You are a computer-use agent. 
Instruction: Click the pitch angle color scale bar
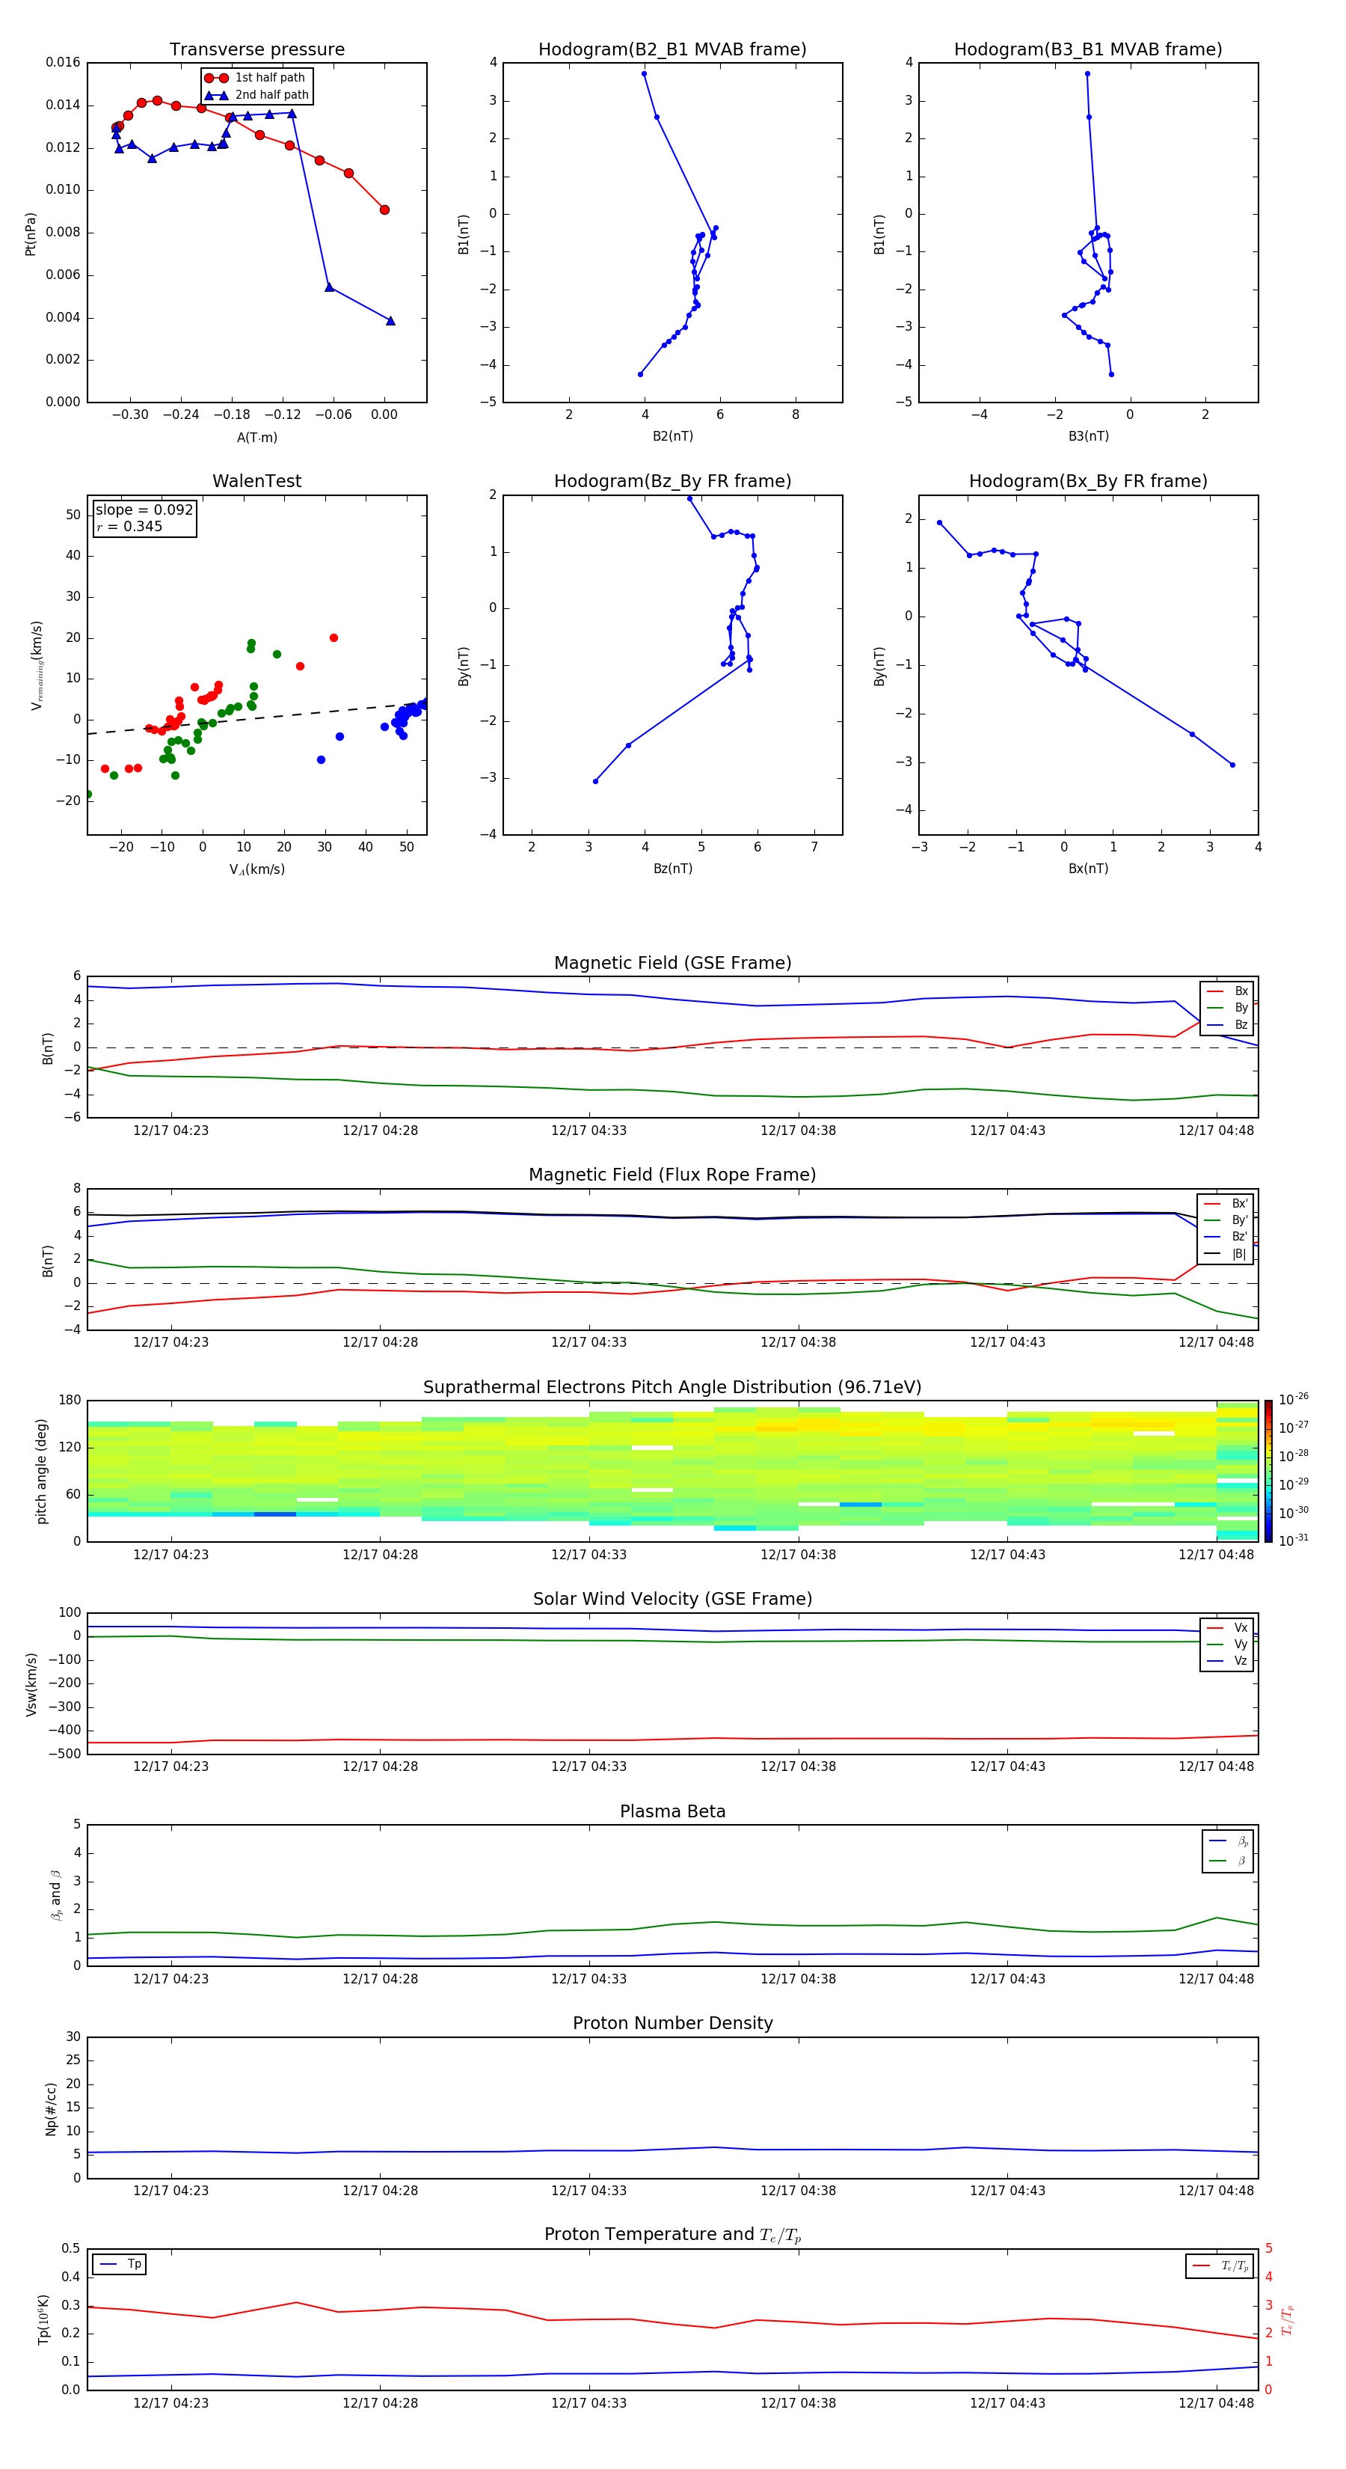point(1268,1471)
